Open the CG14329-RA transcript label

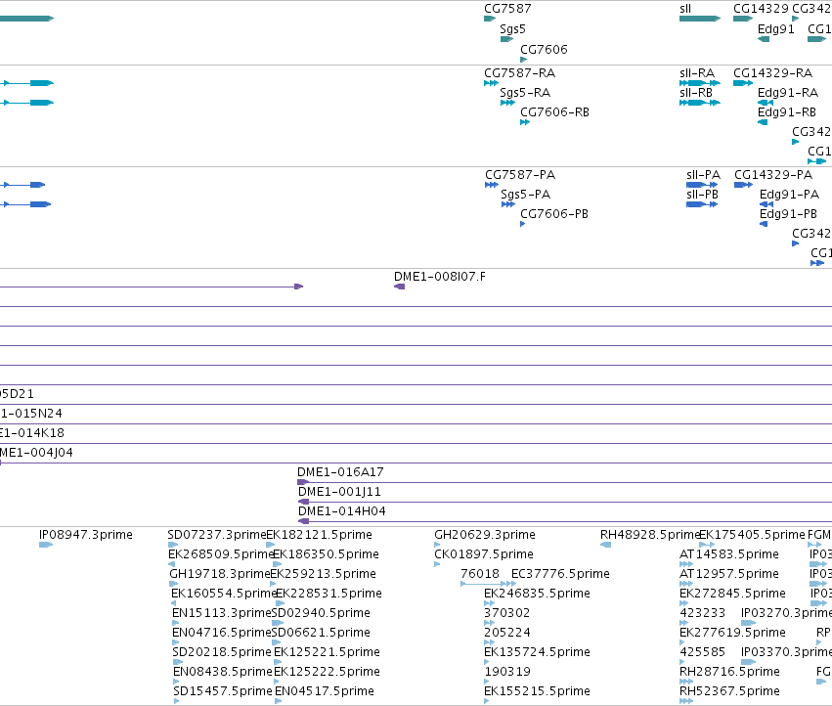[772, 73]
